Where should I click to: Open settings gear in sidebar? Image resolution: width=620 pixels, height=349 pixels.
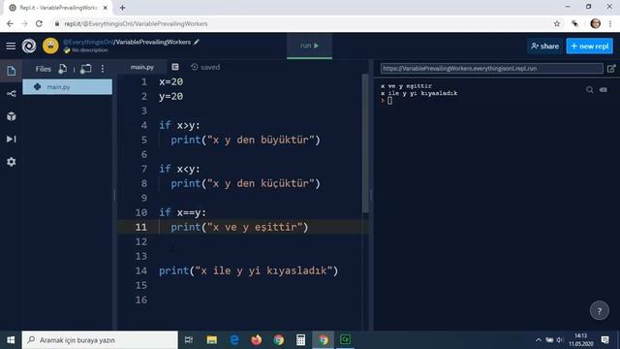11,162
